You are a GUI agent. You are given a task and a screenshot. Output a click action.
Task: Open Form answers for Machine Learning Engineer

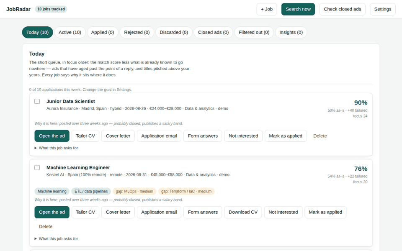(203, 212)
